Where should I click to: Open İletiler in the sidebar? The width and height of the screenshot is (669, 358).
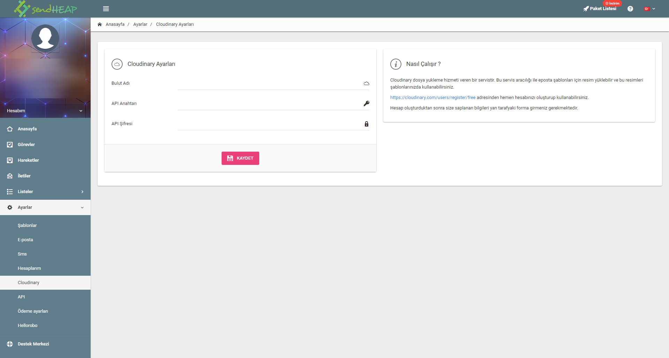[45, 176]
